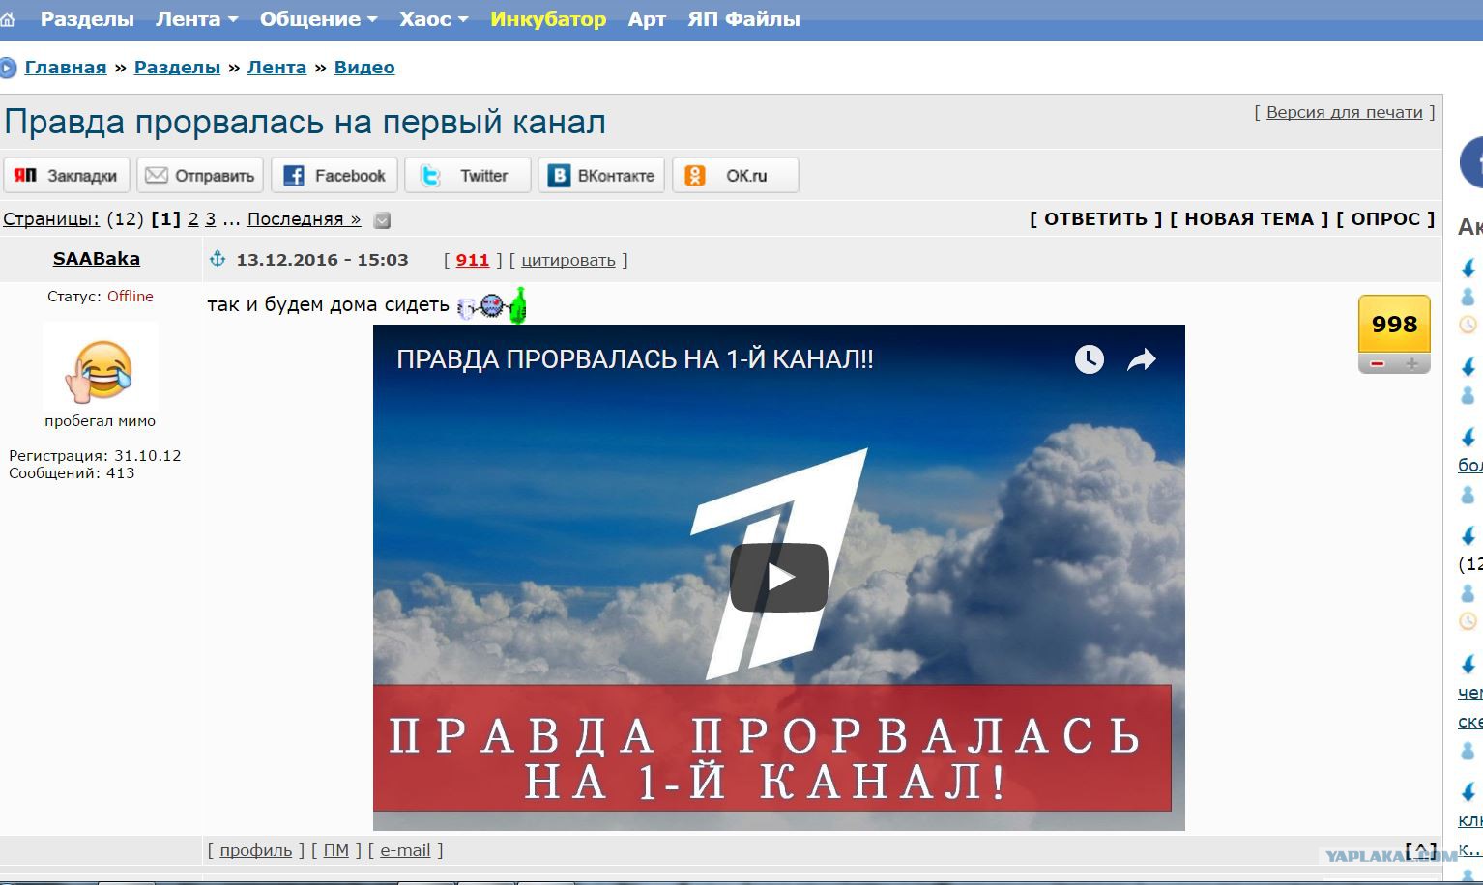
Task: Open the Разделы menu
Action: point(87,19)
